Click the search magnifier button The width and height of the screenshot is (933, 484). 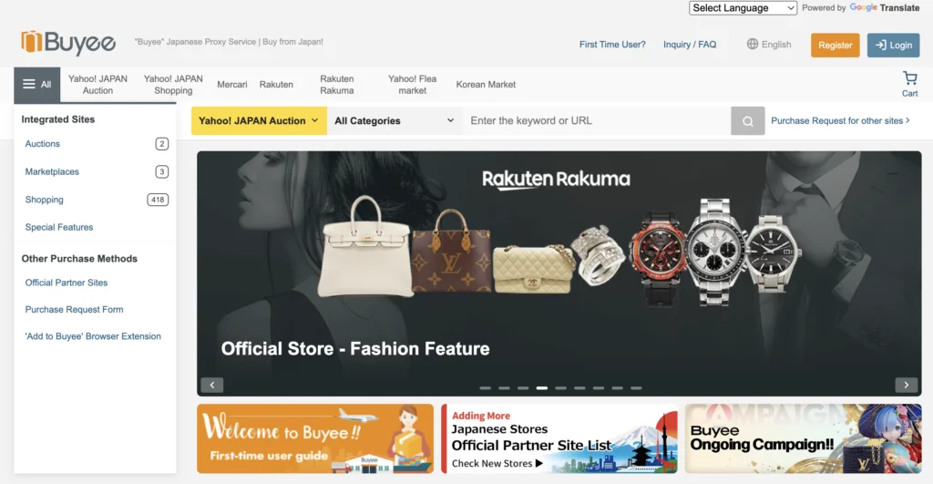click(x=747, y=121)
